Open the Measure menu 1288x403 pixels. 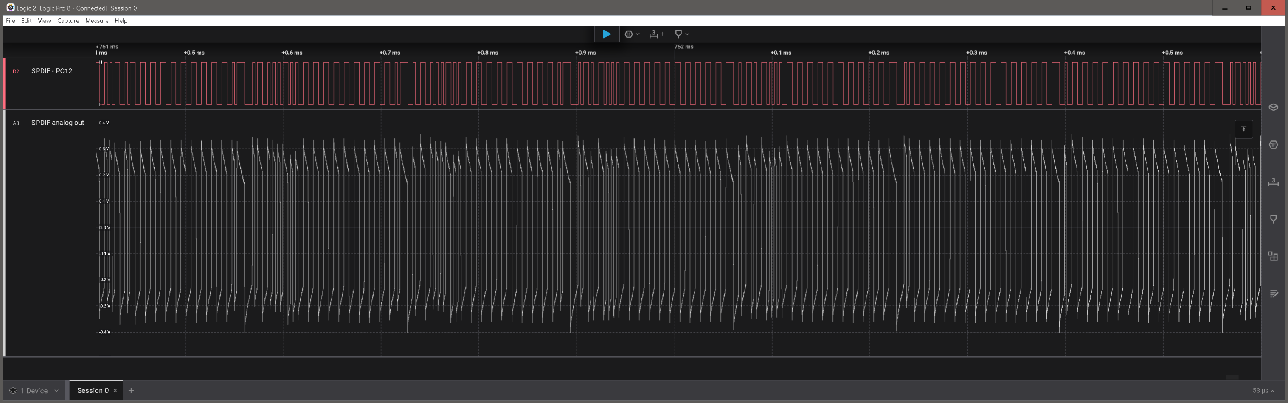[96, 20]
